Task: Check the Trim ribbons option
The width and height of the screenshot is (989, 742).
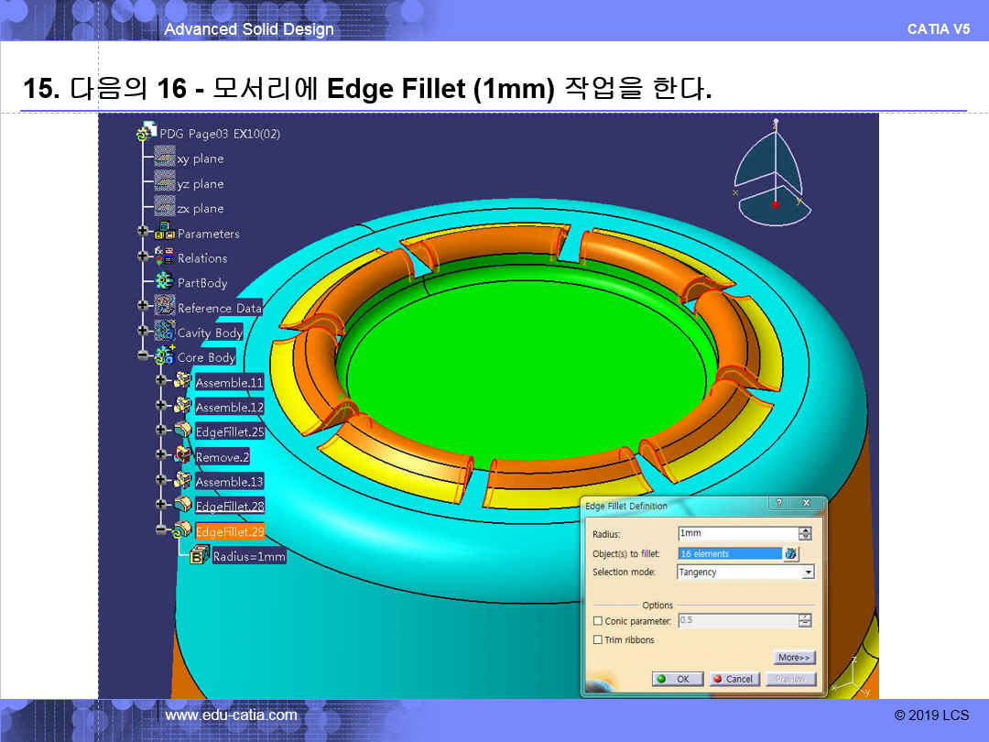Action: [598, 639]
